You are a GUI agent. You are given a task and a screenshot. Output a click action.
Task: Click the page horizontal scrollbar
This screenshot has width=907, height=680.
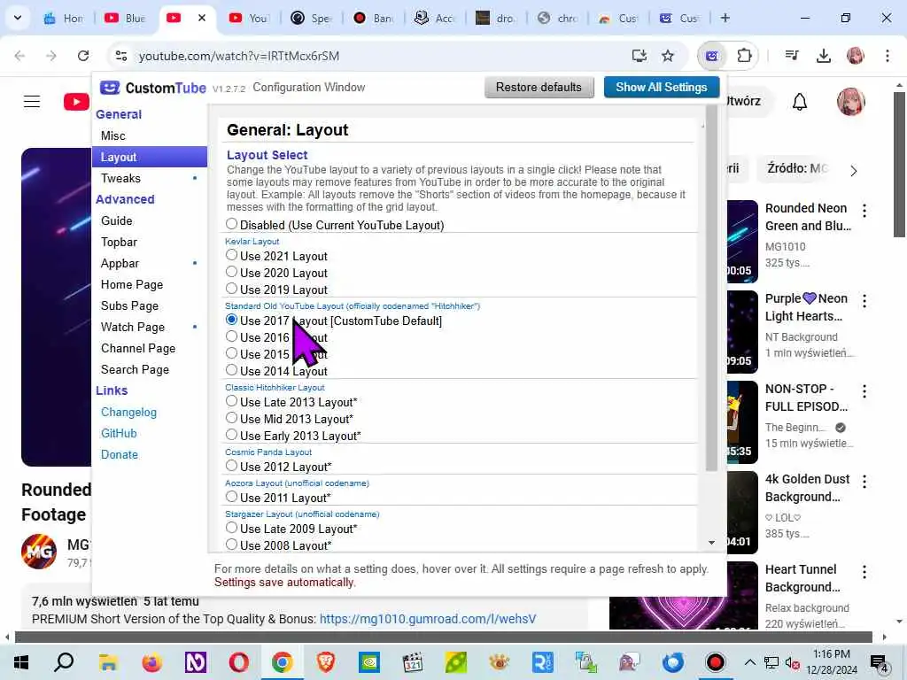[443, 637]
